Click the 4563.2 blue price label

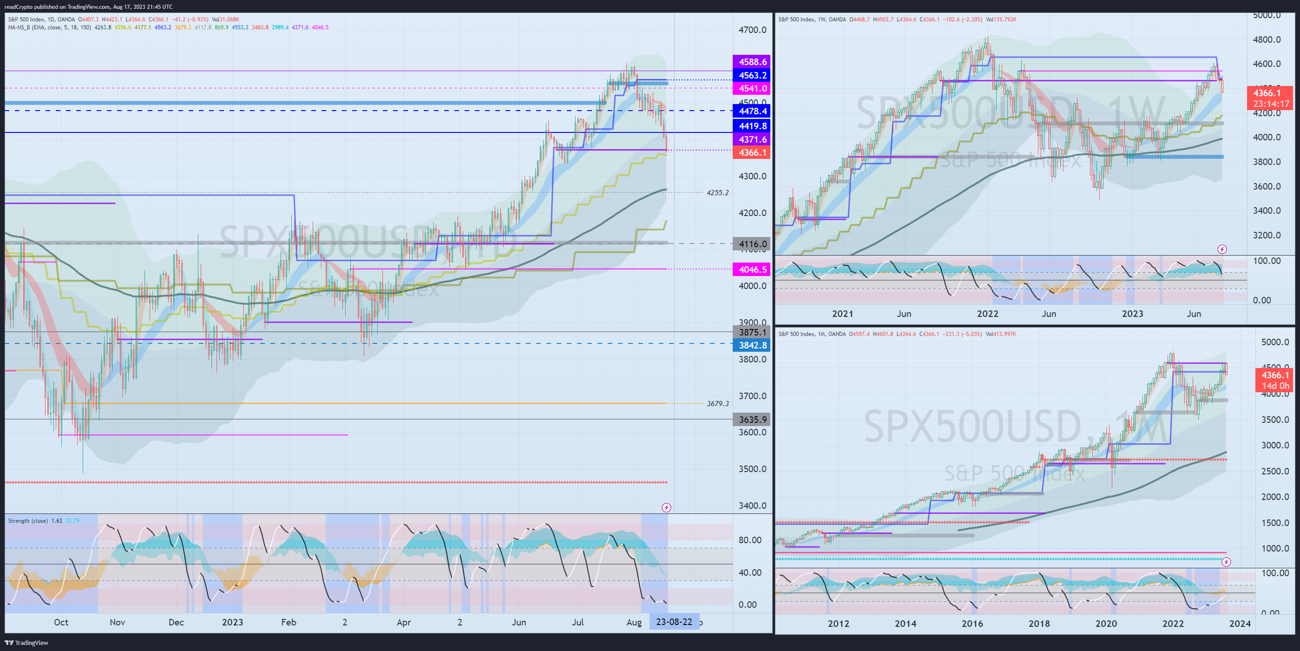[x=751, y=75]
